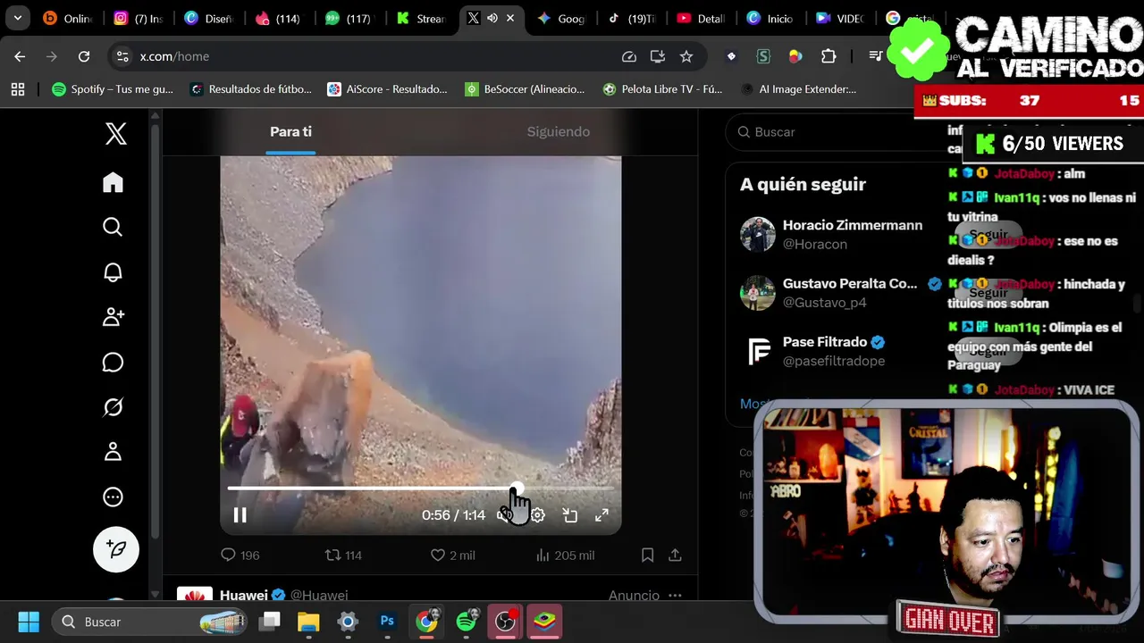Open AiScore bookmark

(x=387, y=89)
